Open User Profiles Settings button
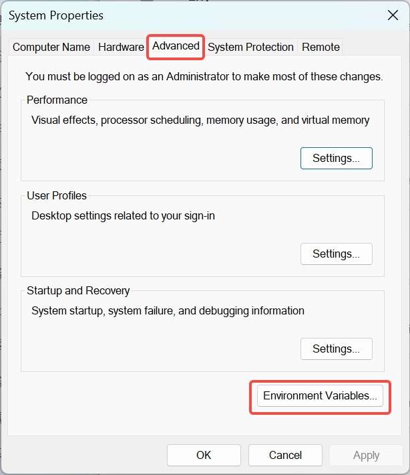The image size is (410, 475). coord(337,254)
